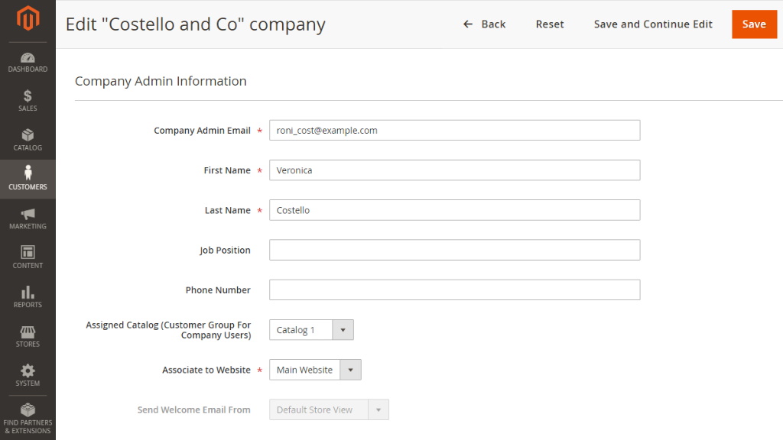Click the Magento logo icon
783x440 pixels.
(x=28, y=20)
